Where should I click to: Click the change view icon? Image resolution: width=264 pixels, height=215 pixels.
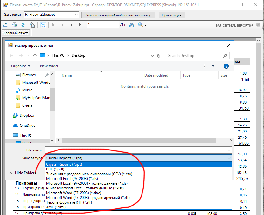tap(206, 66)
